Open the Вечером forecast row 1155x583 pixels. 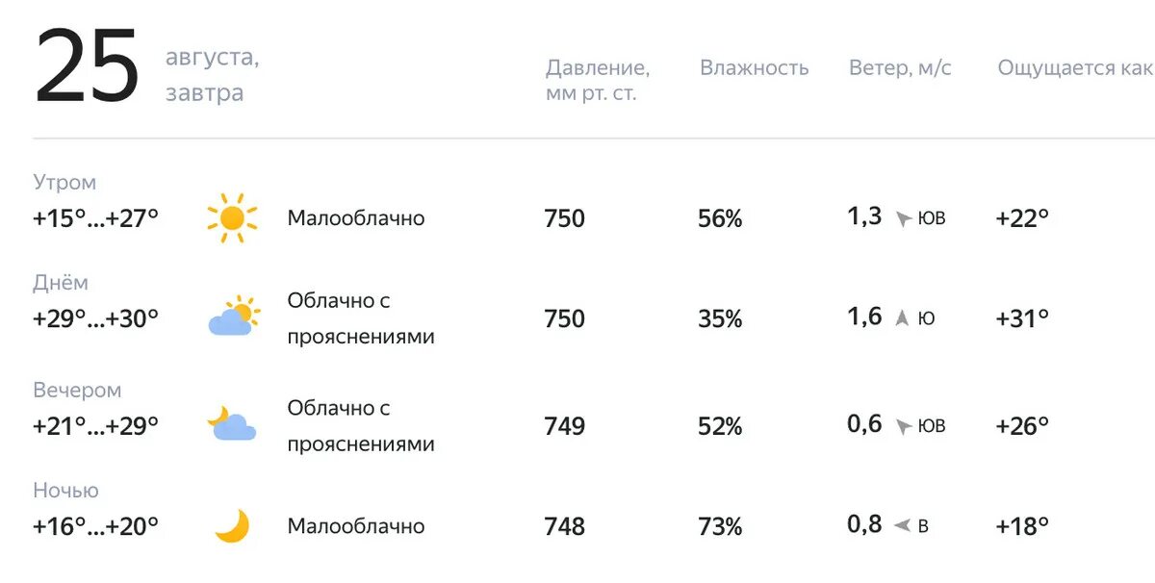pyautogui.click(x=577, y=417)
